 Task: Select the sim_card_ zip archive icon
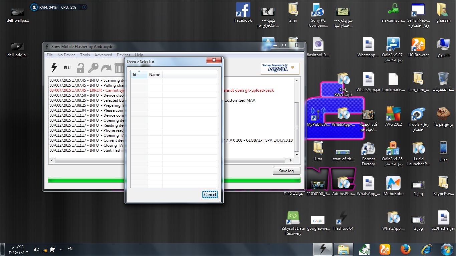click(x=419, y=82)
